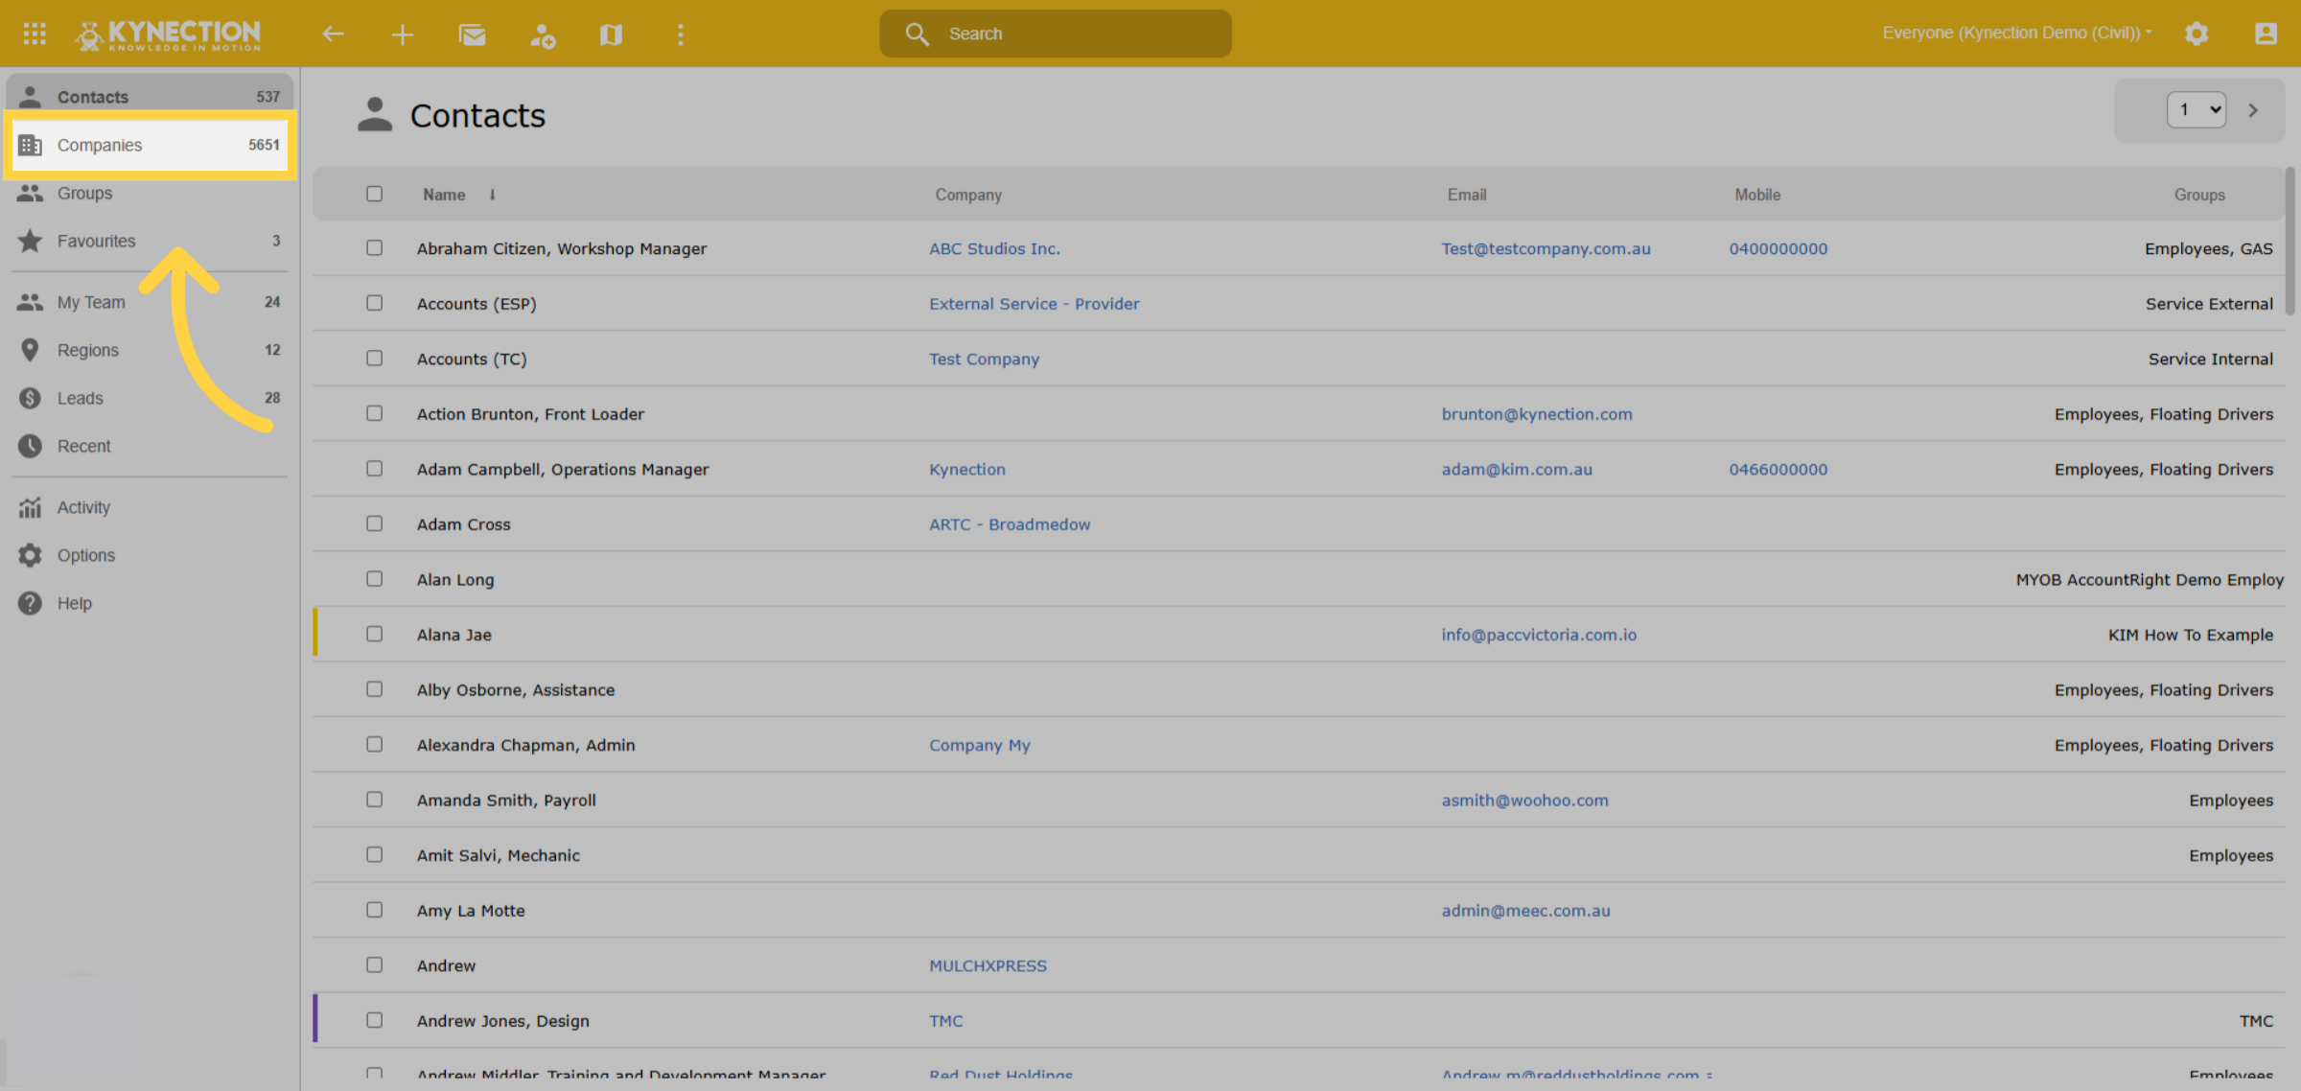
Task: Click the Regions location pin icon
Action: tap(30, 350)
